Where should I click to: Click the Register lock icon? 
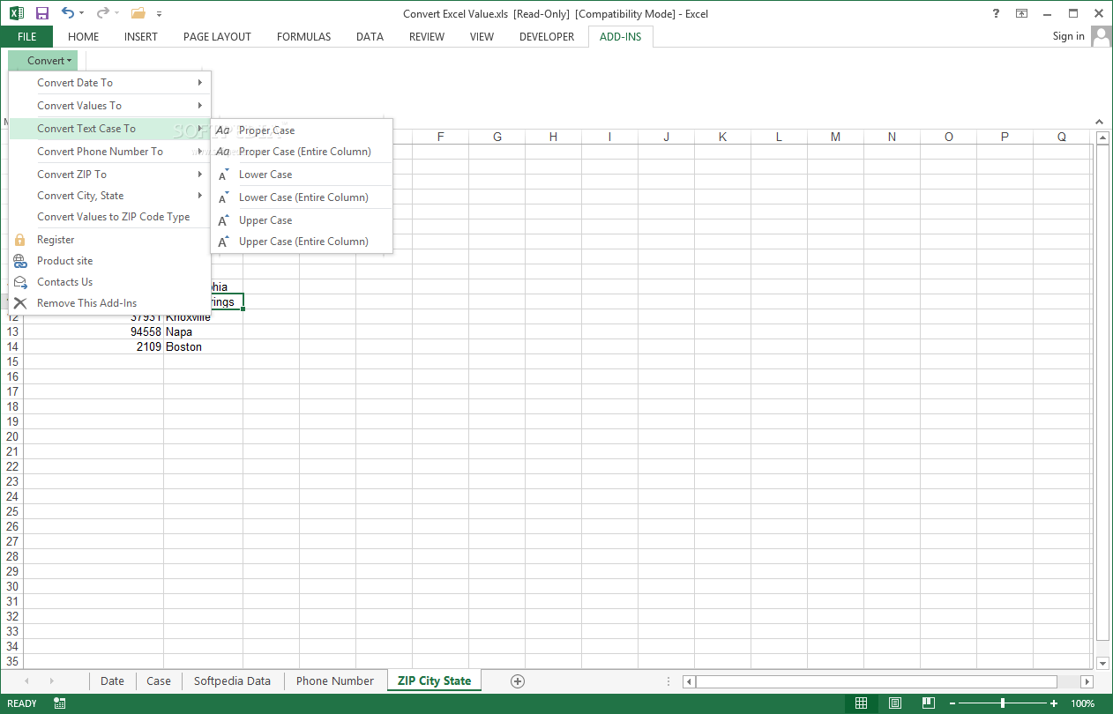pyautogui.click(x=20, y=240)
